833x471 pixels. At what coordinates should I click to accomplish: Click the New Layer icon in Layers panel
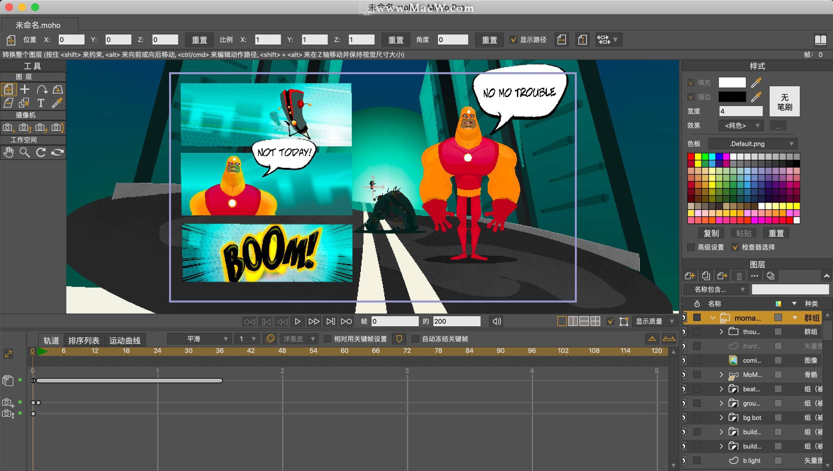pyautogui.click(x=690, y=276)
